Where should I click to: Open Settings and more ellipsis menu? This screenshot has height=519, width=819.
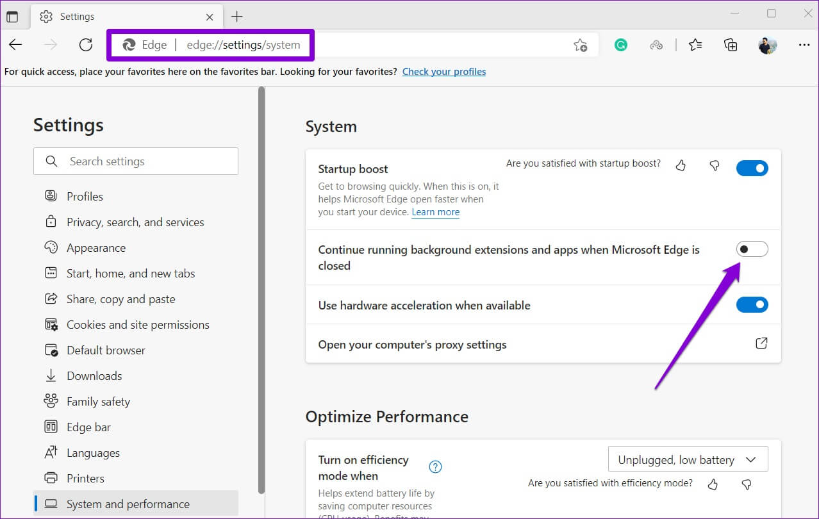tap(804, 45)
